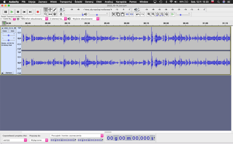Click the Undo arrow icon
233x144 pixels.
[x=138, y=14]
